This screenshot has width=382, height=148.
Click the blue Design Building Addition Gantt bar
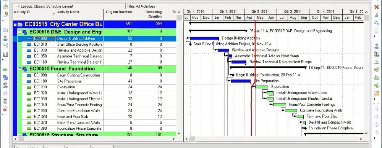coord(204,38)
